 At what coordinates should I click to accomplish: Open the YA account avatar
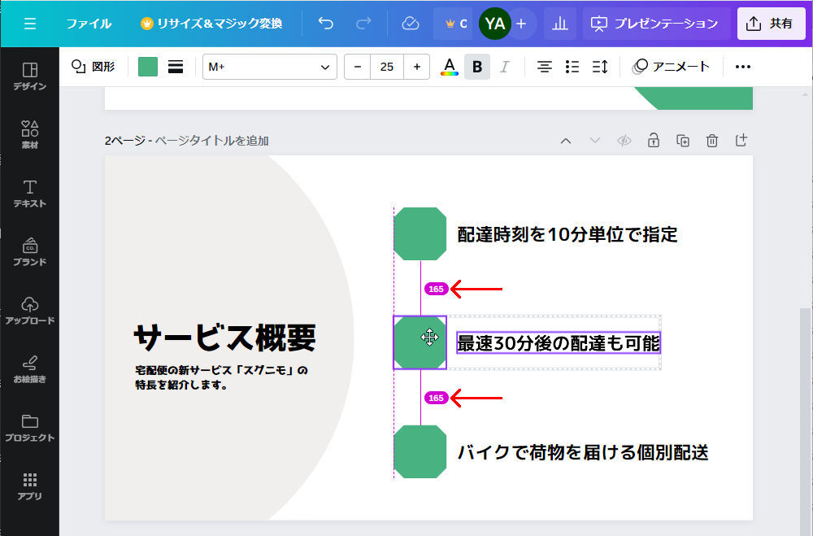pos(494,24)
